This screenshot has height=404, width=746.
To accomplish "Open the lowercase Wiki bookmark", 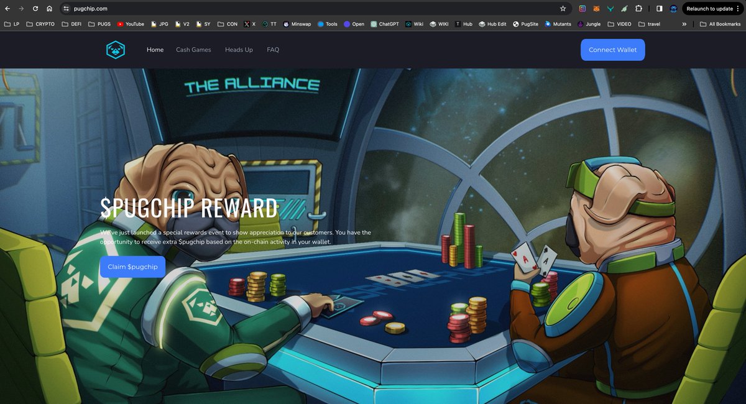I will [414, 24].
